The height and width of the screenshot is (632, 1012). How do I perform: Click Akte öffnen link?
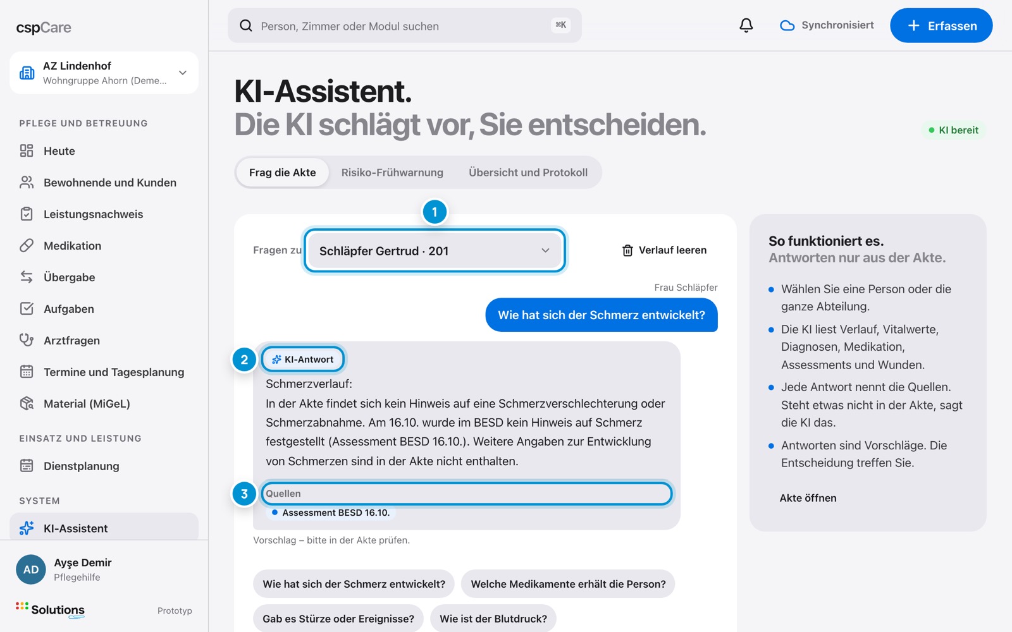808,498
